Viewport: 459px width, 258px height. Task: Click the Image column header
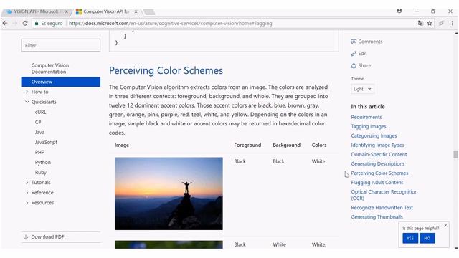[122, 145]
